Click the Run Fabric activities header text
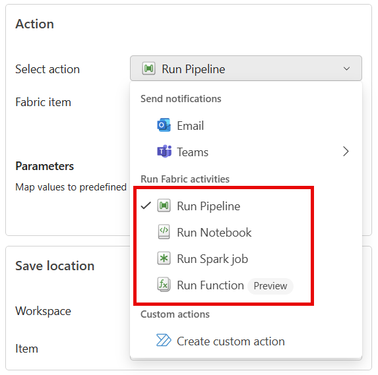This screenshot has width=378, height=375. (x=185, y=179)
